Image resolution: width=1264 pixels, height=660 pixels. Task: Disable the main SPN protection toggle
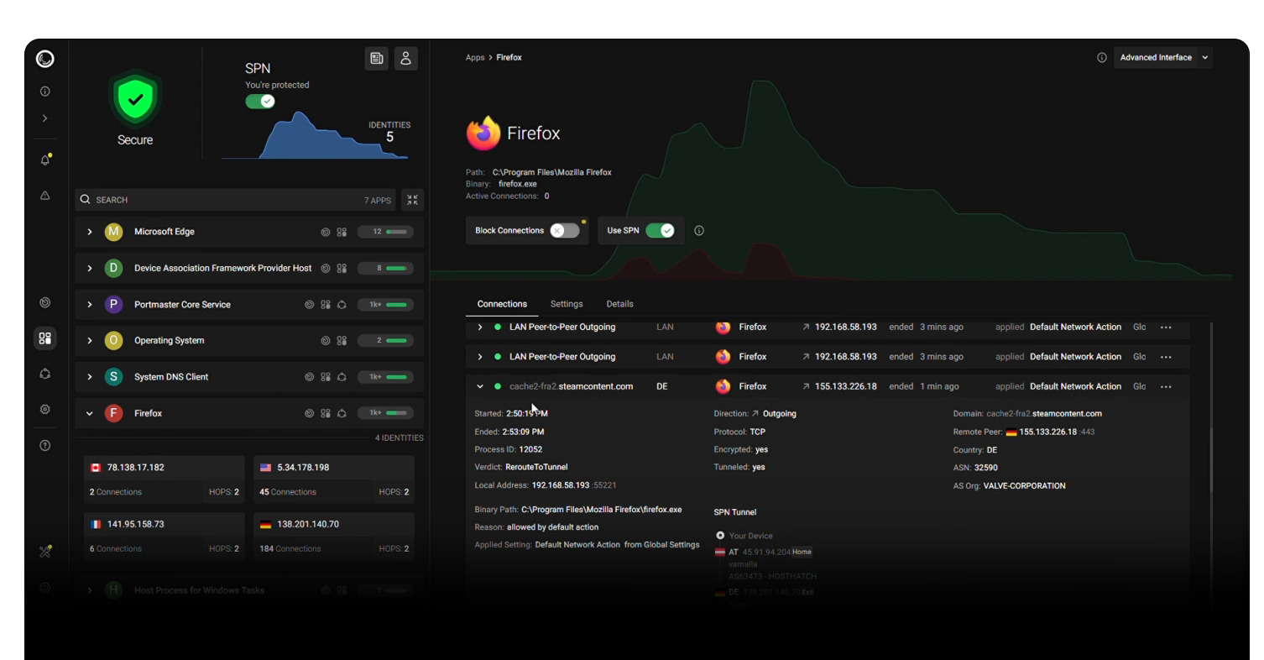point(260,101)
